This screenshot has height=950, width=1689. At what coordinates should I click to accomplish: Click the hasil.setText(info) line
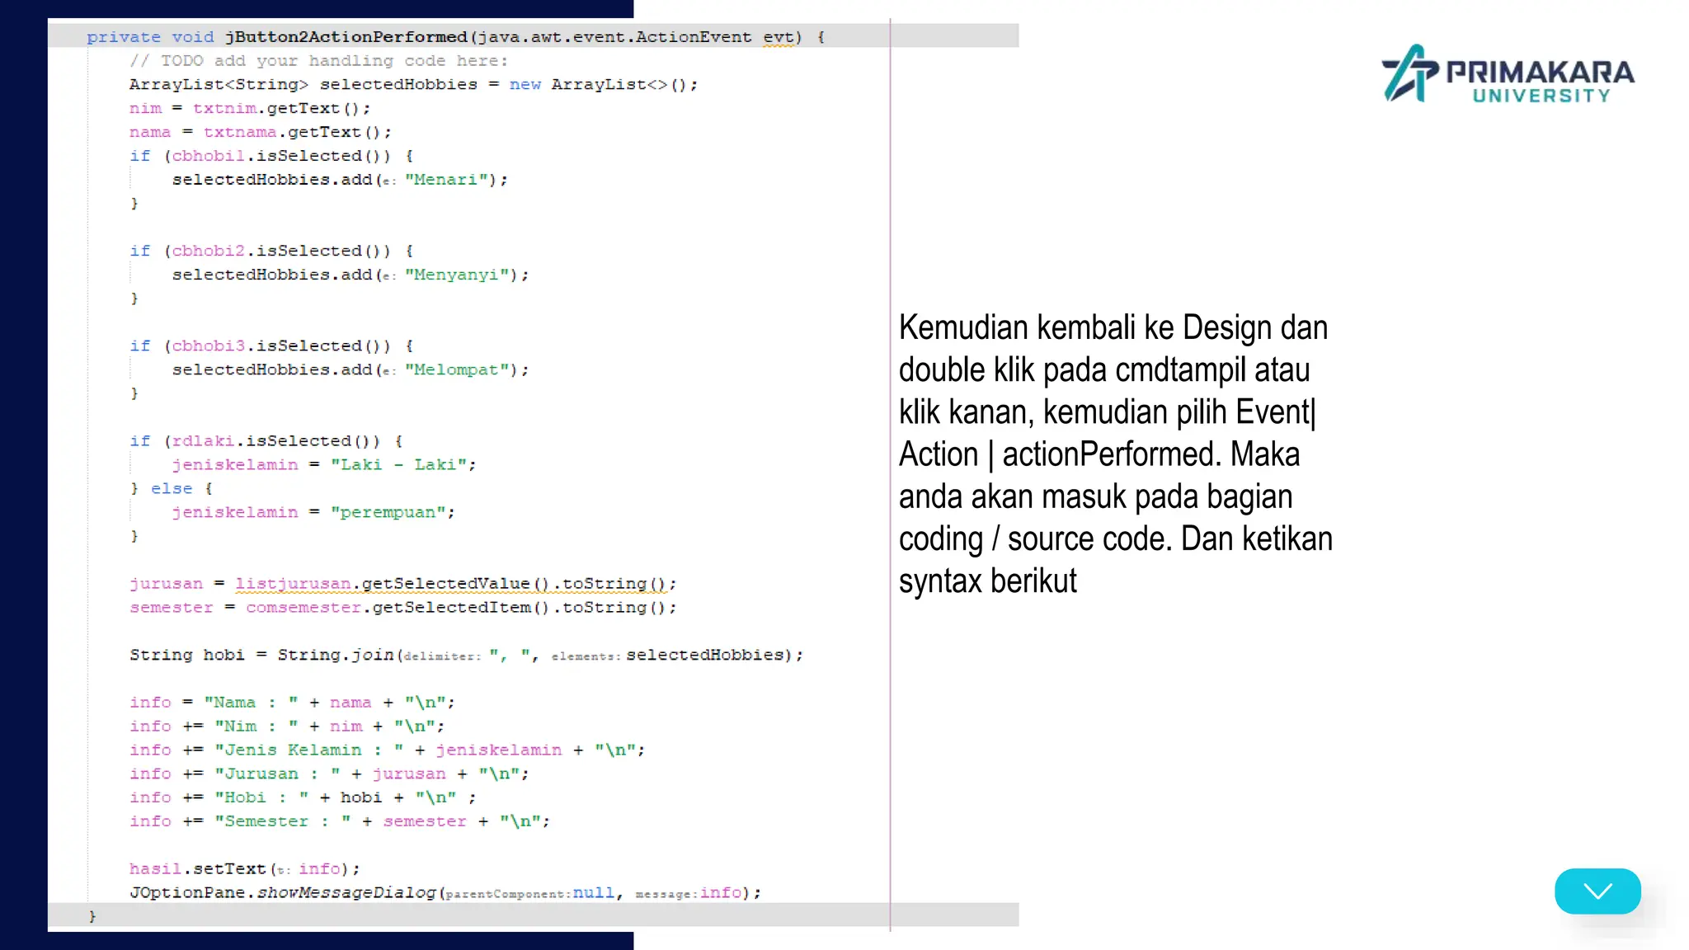pos(244,868)
